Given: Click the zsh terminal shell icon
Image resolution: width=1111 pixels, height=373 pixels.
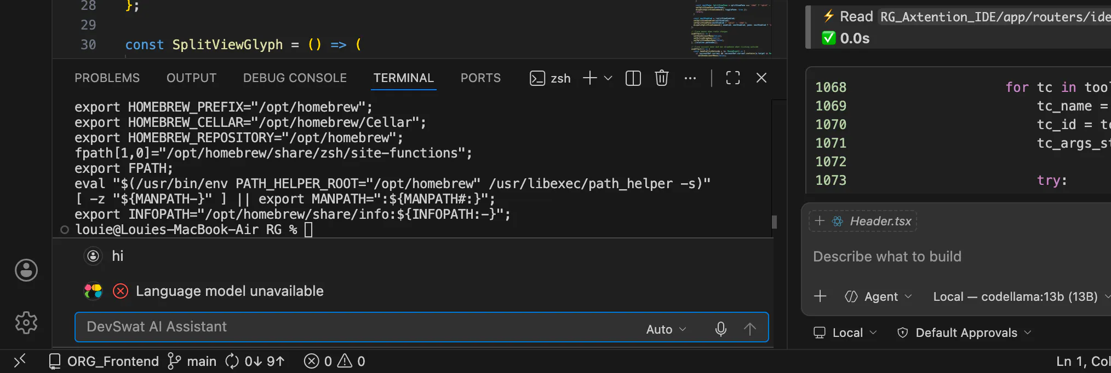Looking at the screenshot, I should pyautogui.click(x=537, y=78).
